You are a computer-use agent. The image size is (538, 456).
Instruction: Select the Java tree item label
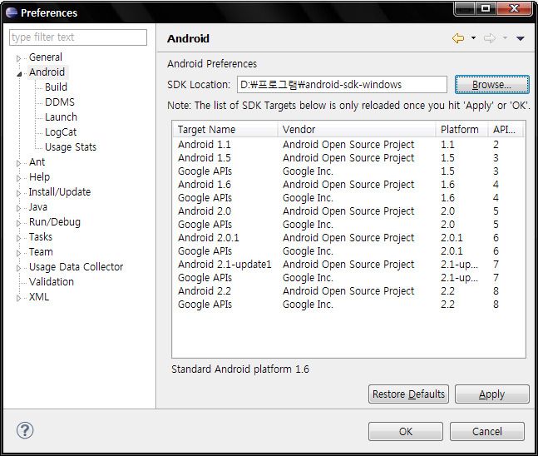(x=38, y=206)
